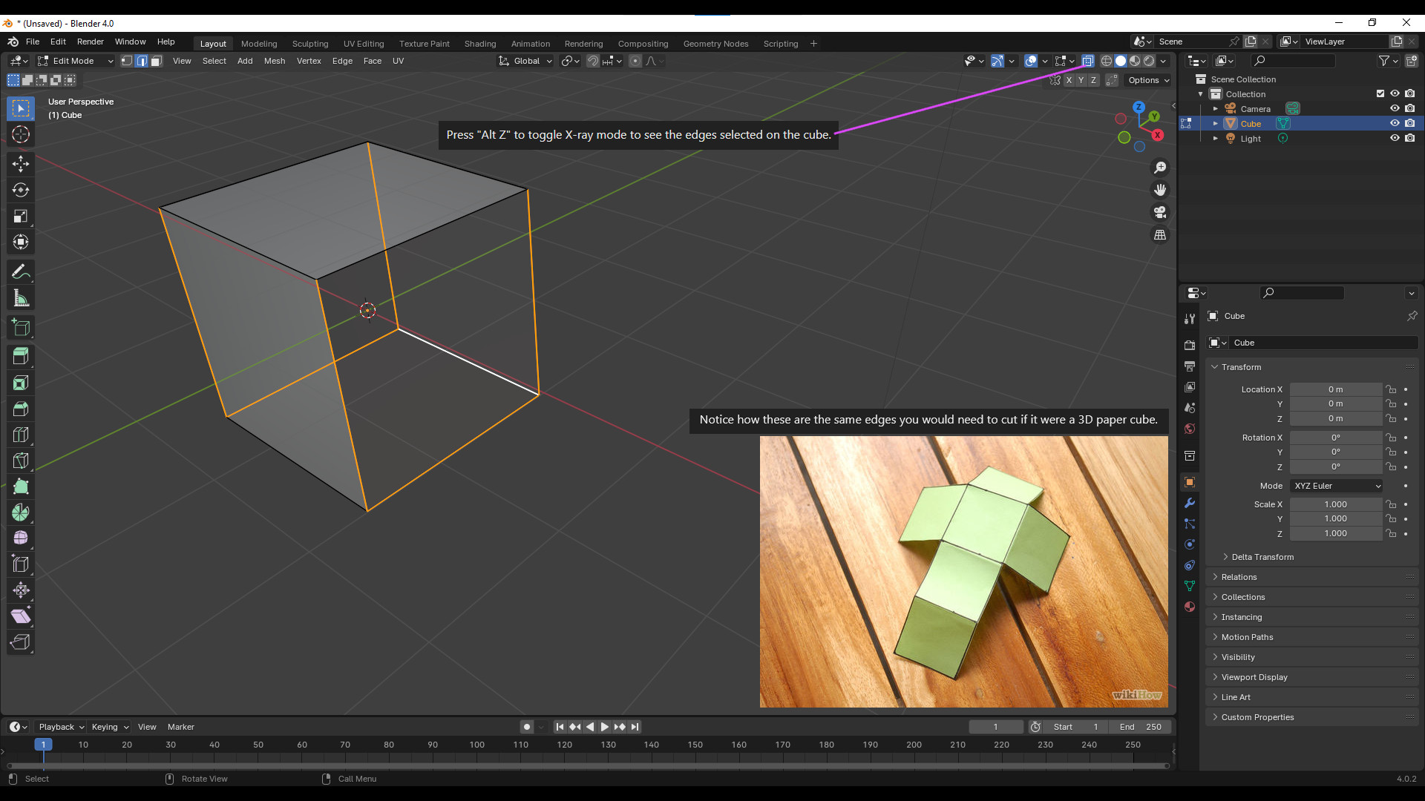Select the Rotate tool
The width and height of the screenshot is (1425, 801).
pos(21,190)
